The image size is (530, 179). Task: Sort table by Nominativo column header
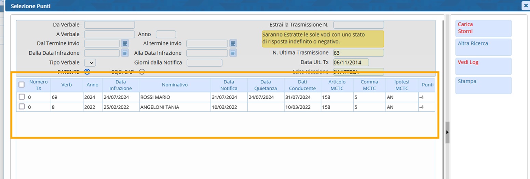point(175,85)
